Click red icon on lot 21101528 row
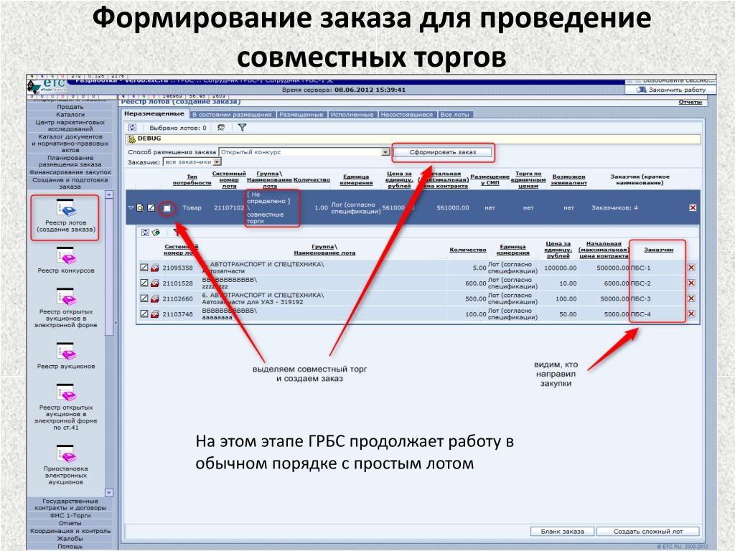735x551 pixels. (155, 283)
